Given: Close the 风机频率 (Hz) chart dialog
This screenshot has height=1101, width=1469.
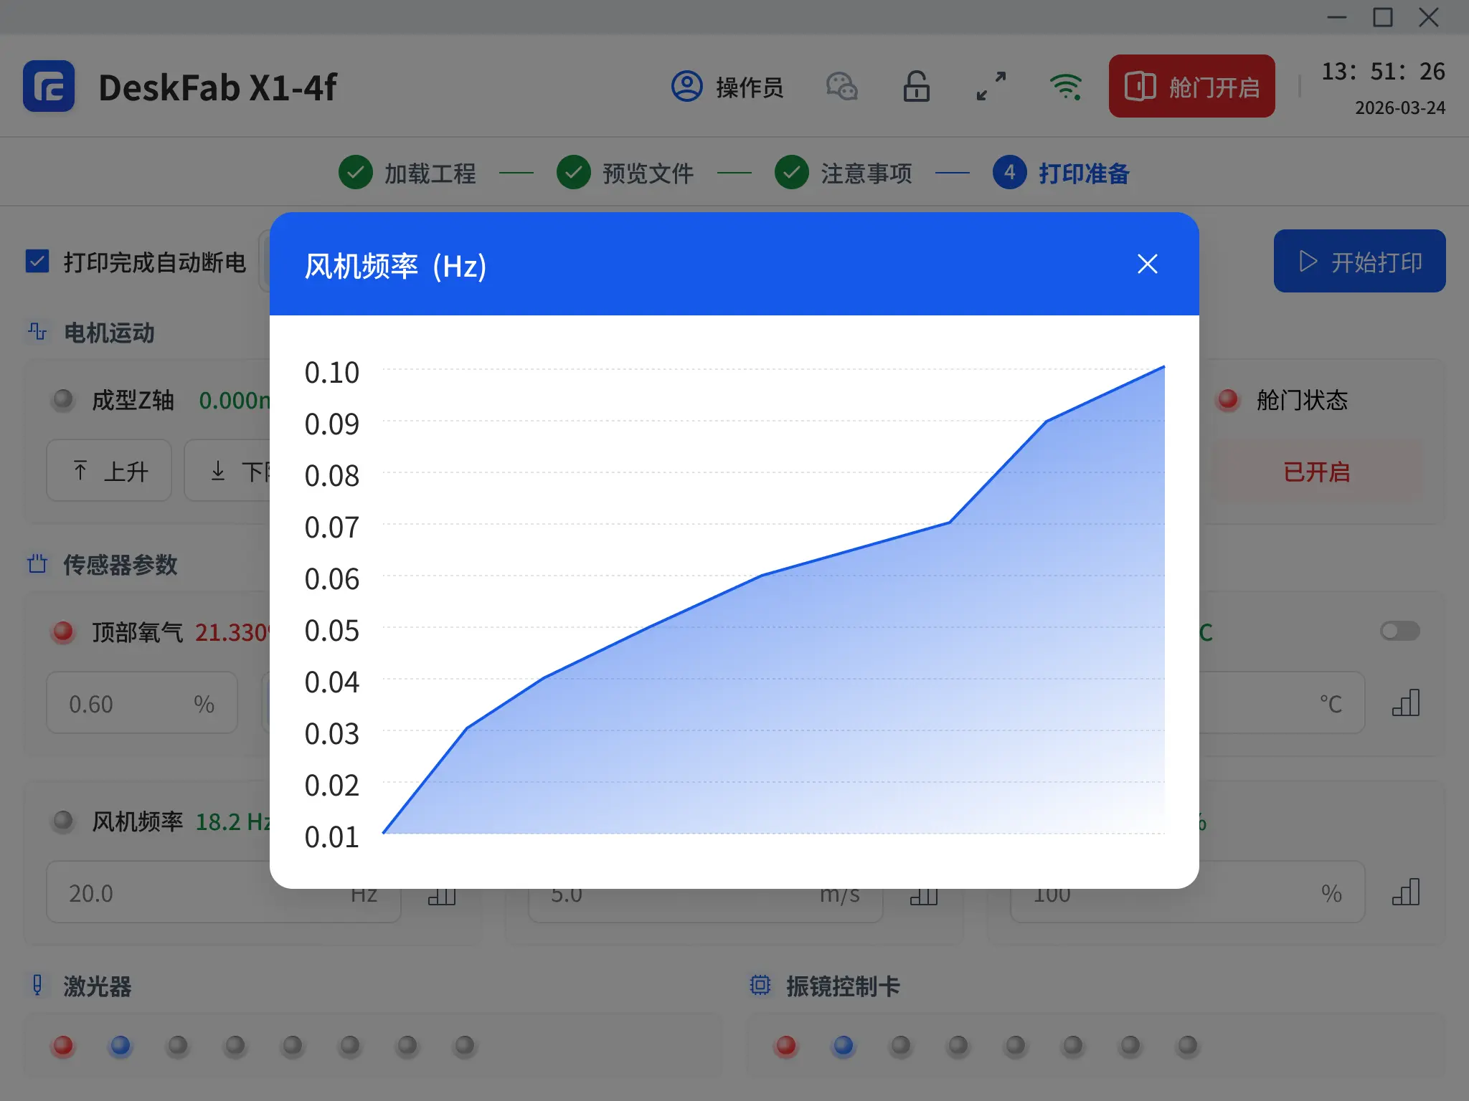Looking at the screenshot, I should (x=1147, y=264).
